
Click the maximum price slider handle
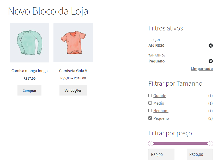[x=210, y=143]
